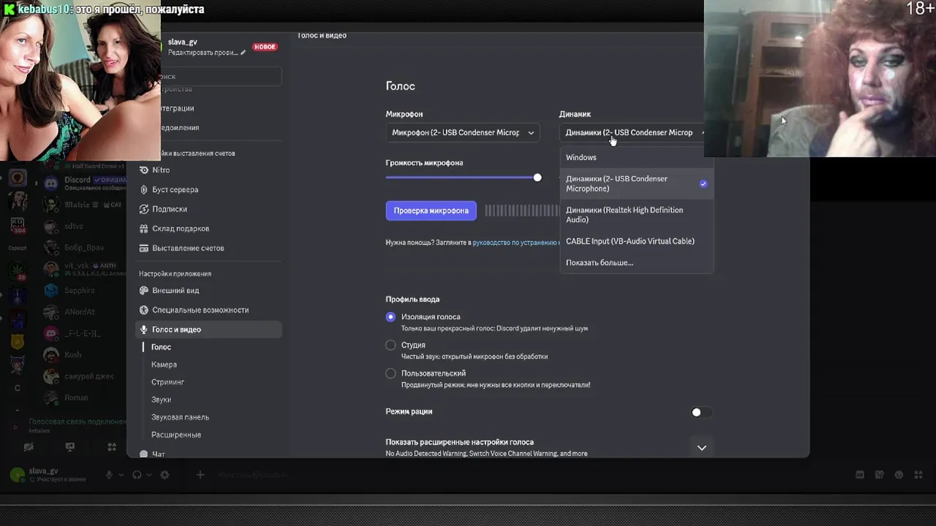The height and width of the screenshot is (526, 936).
Task: Open the sdtvo direct message avatar
Action: click(51, 226)
